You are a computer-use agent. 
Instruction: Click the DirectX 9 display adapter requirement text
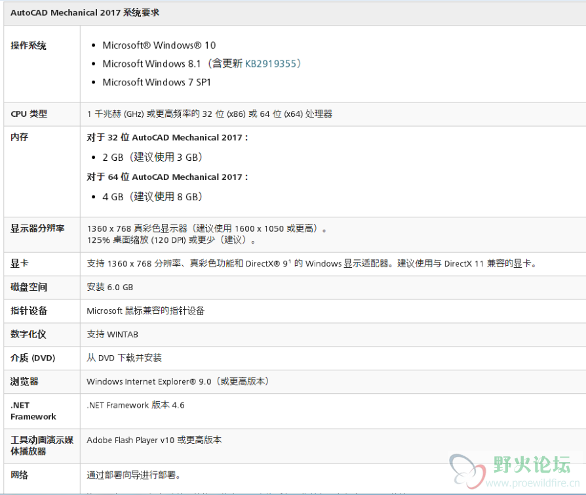(x=312, y=264)
